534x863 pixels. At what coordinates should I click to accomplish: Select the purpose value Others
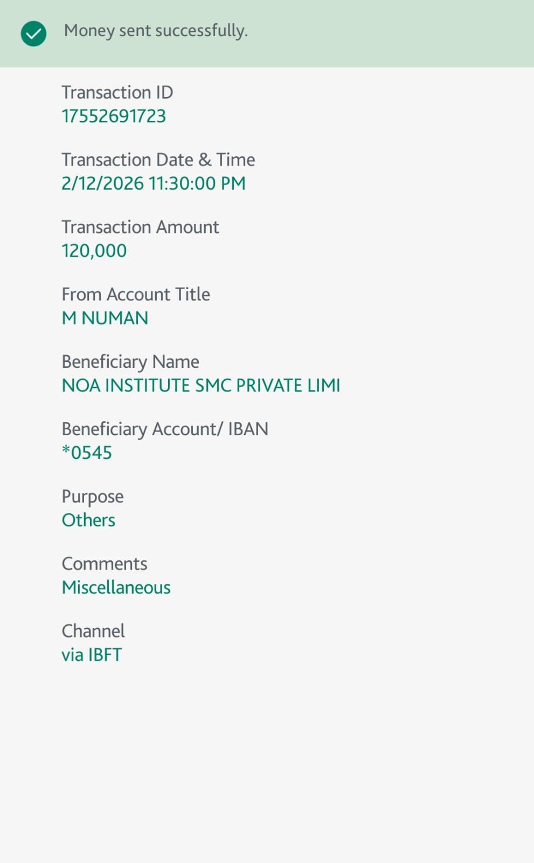pyautogui.click(x=88, y=520)
